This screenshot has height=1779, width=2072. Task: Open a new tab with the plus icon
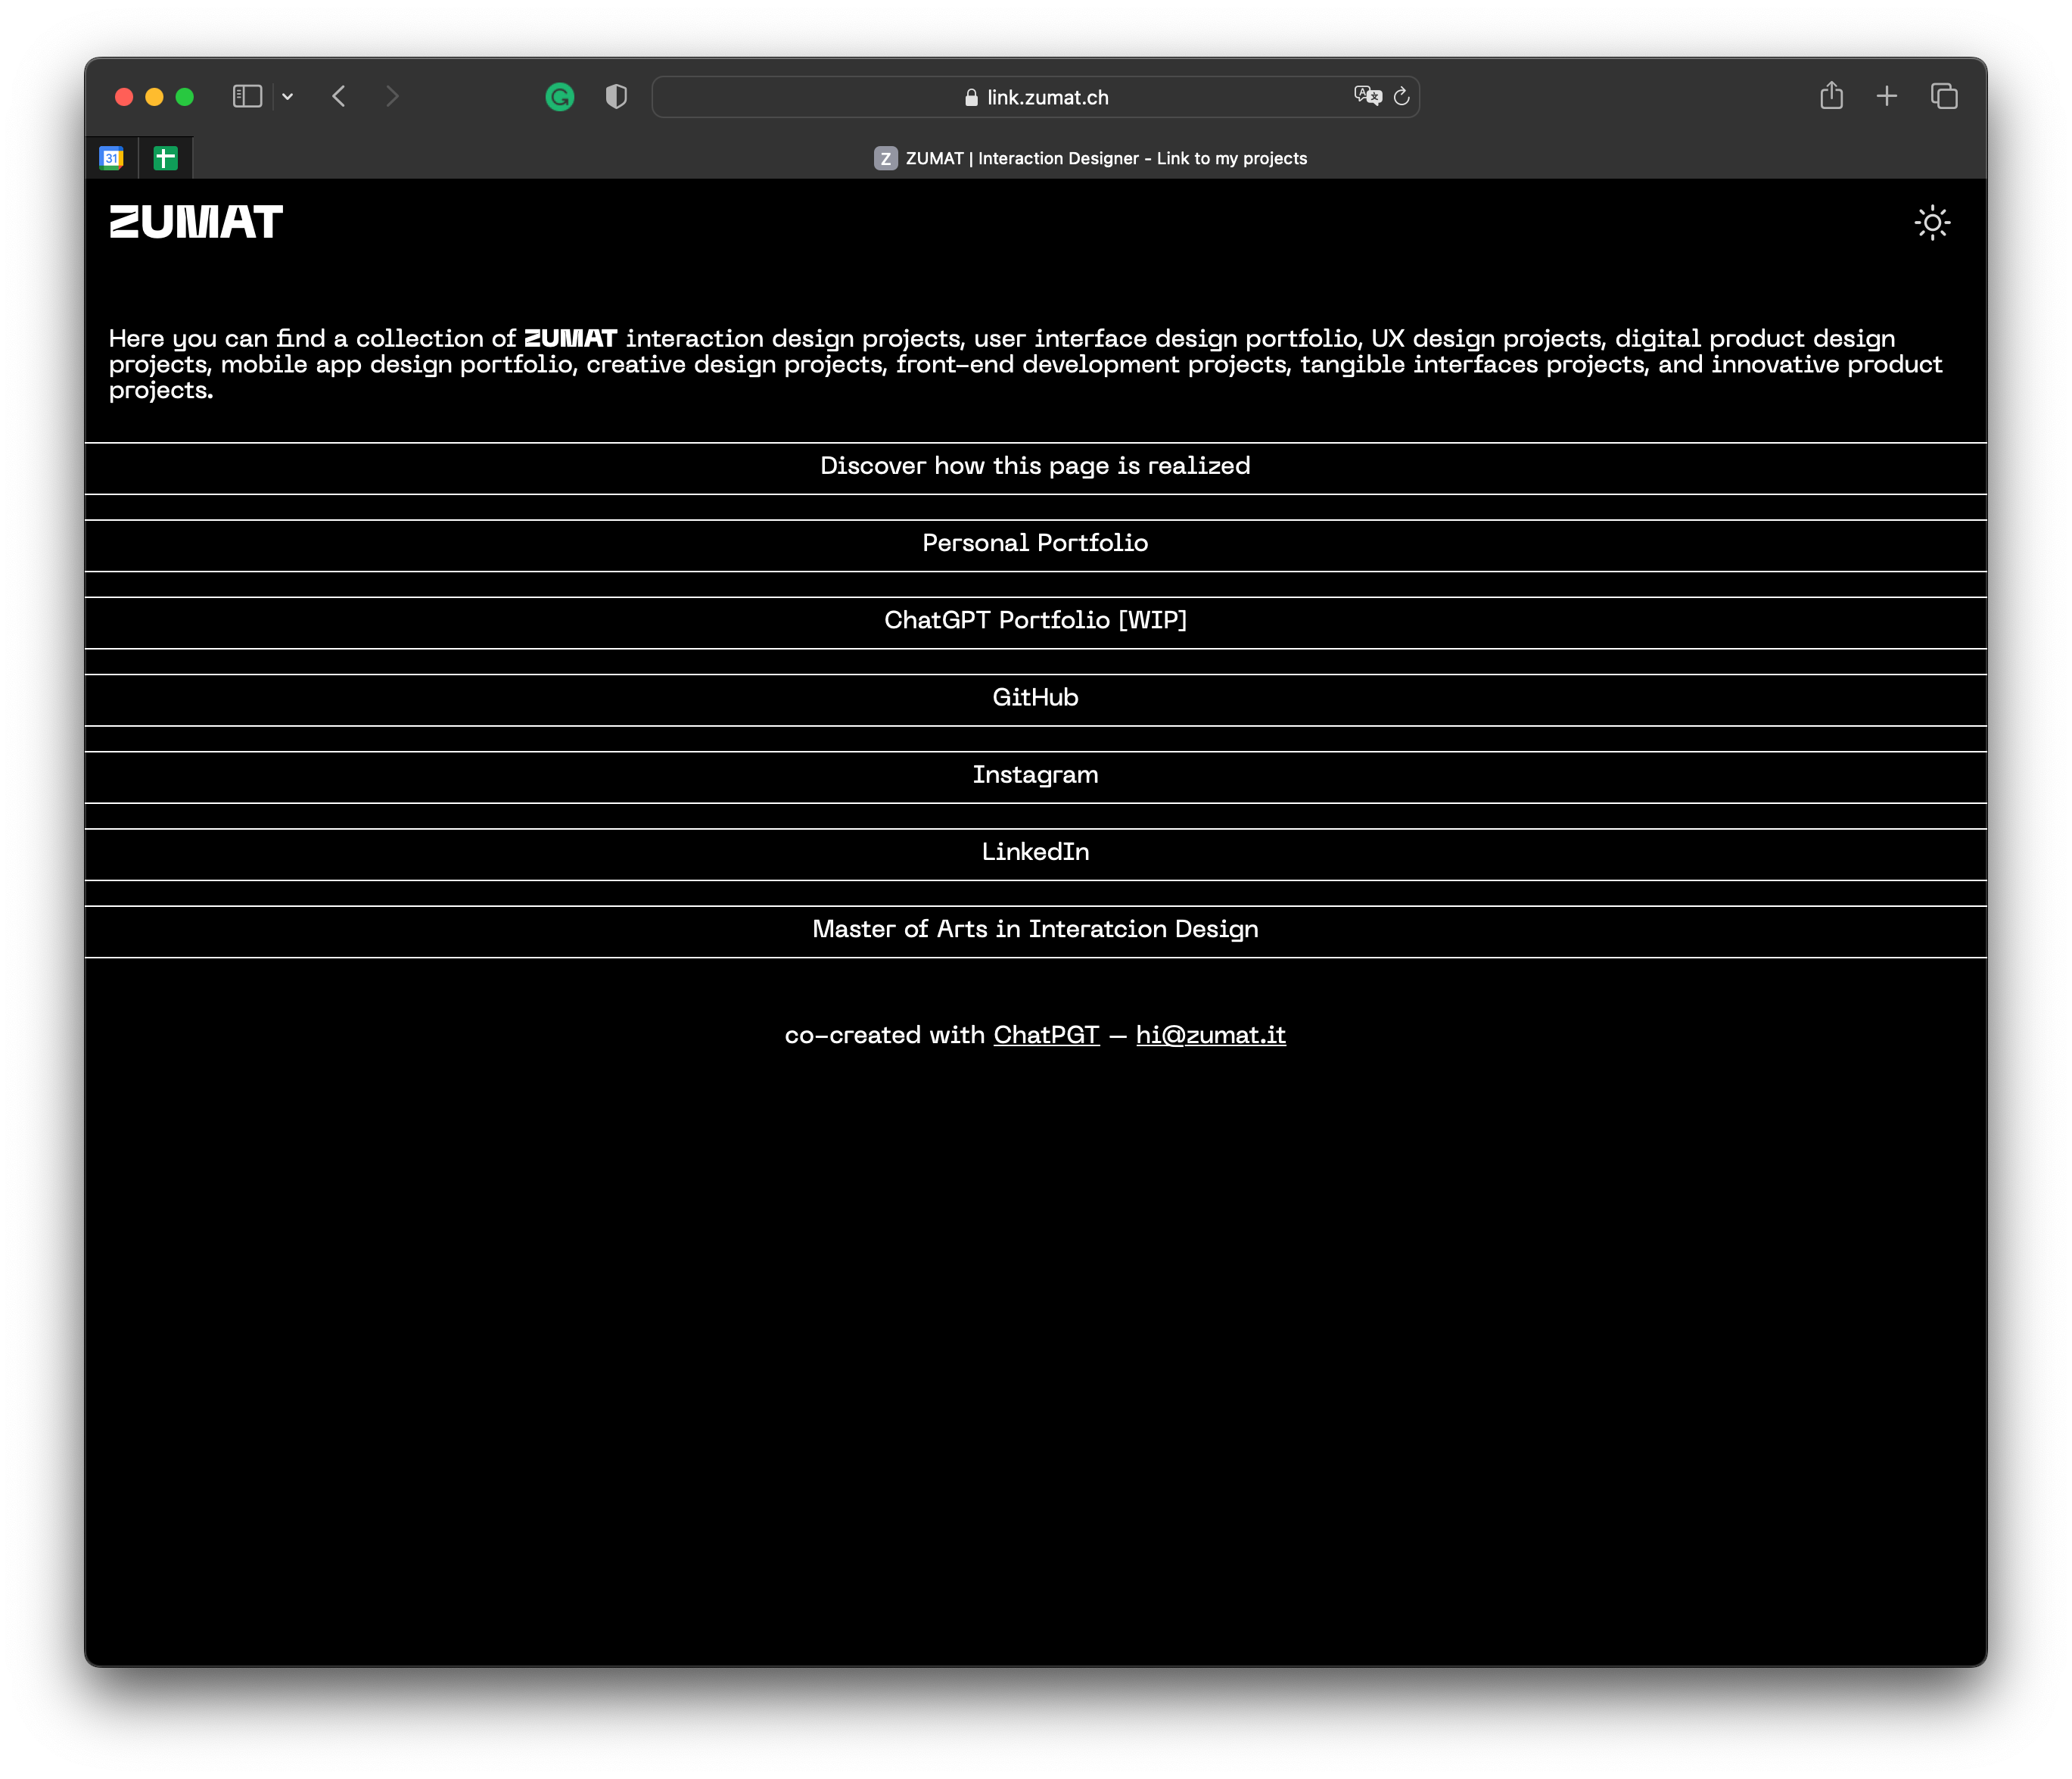tap(1887, 96)
